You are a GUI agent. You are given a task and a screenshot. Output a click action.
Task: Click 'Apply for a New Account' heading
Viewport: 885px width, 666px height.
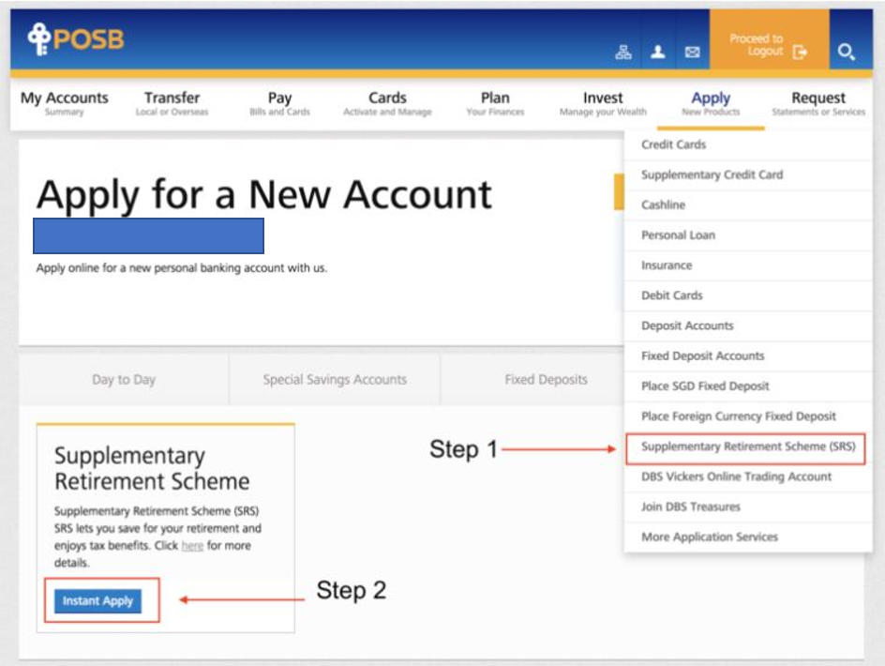click(264, 195)
